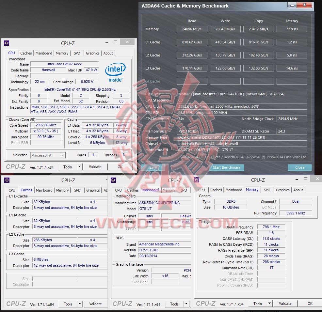Click the Intel inside logo

[x=115, y=72]
